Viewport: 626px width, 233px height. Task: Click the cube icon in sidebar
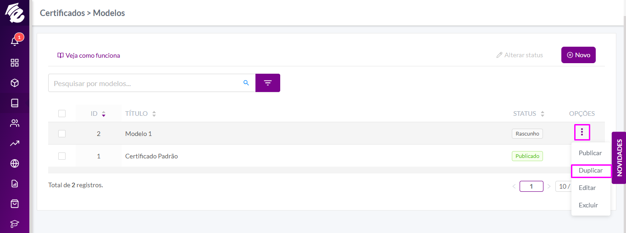[15, 83]
